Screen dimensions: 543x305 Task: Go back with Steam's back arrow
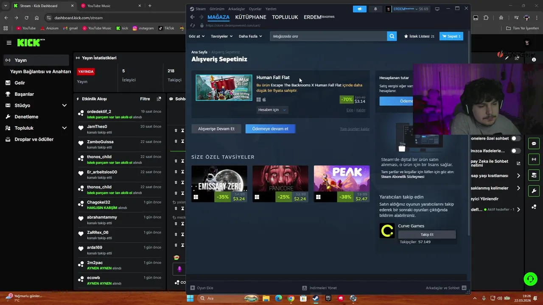point(192,17)
